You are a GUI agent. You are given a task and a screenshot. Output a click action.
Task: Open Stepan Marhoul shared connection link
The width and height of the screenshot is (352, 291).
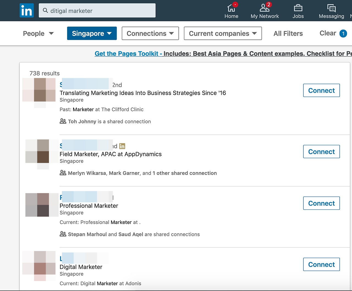click(x=87, y=234)
